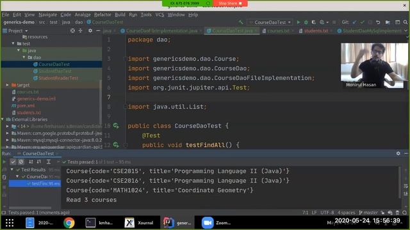The image size is (410, 230).
Task: Collapse the test folder in the Project tree
Action: tap(13, 43)
